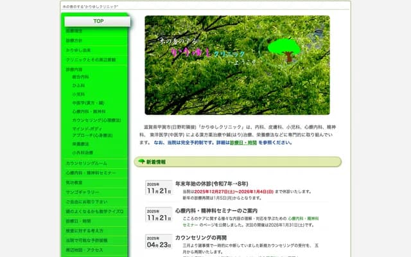Click the TOP navigation button
Screen dimensions: 411x257
point(97,21)
